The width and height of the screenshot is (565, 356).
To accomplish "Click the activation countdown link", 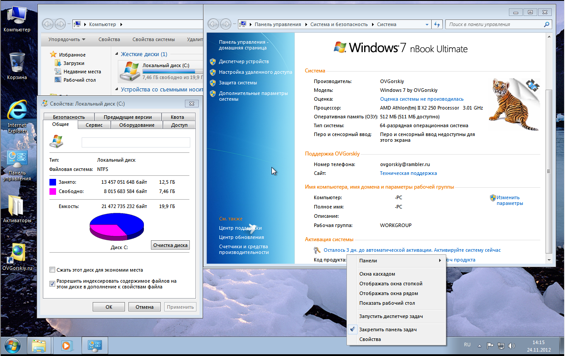I will click(x=412, y=250).
